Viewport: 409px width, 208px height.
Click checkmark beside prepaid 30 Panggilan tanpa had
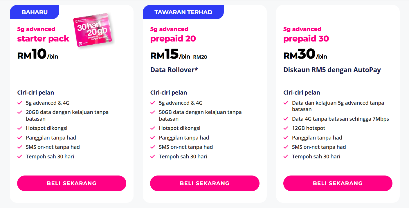pyautogui.click(x=286, y=138)
